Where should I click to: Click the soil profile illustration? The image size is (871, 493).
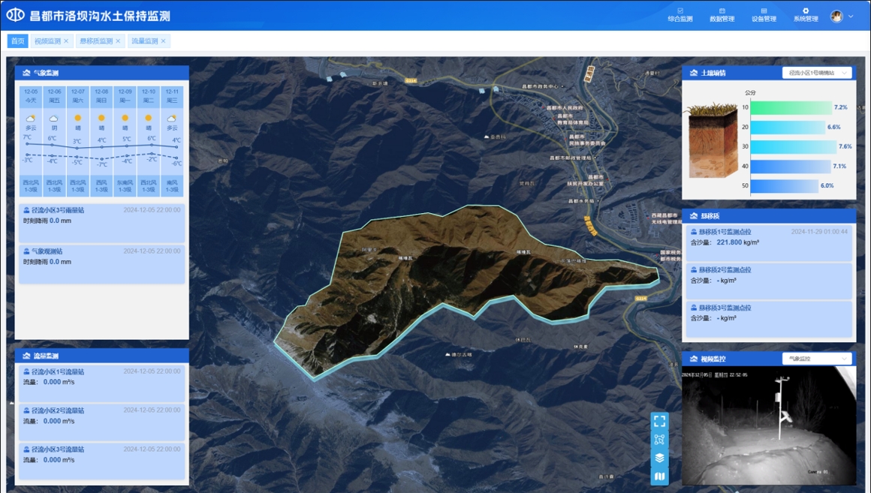pyautogui.click(x=712, y=140)
